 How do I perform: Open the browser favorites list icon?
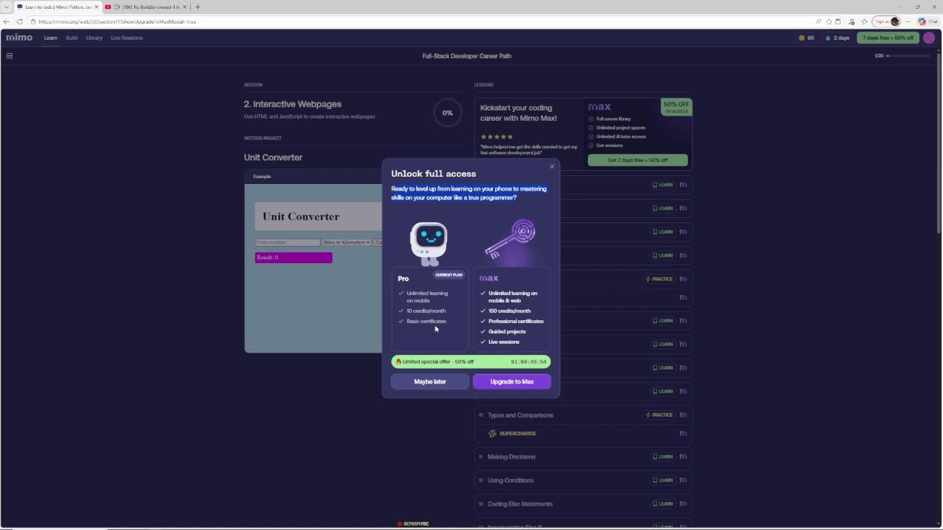coord(864,21)
